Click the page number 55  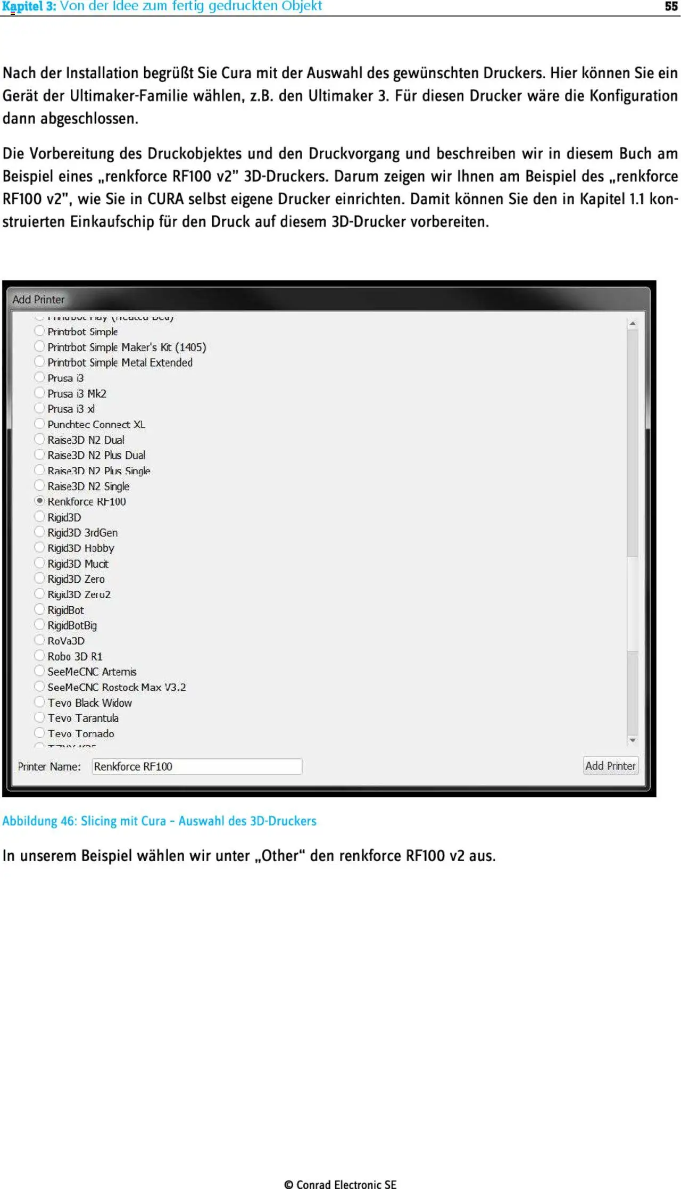pos(671,6)
